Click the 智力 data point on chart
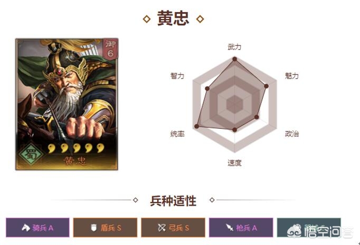 click(207, 89)
